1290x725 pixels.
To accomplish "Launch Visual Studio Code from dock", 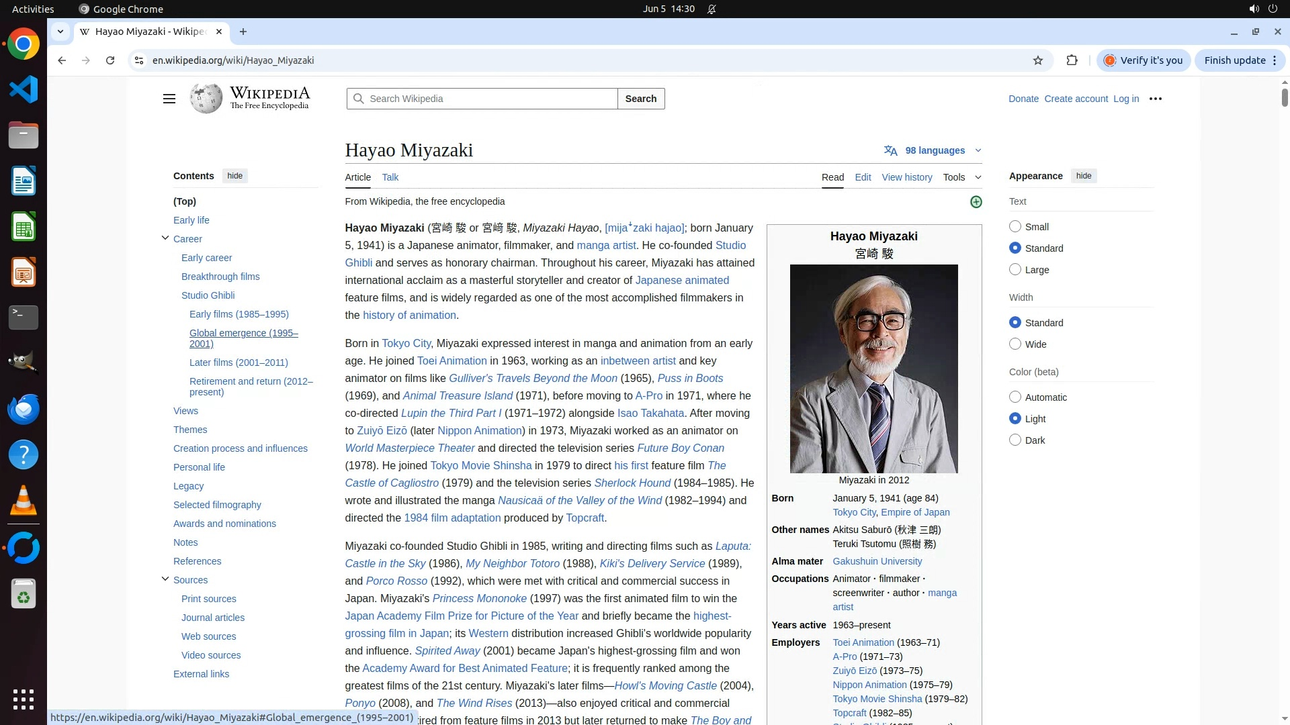I will pos(24,89).
